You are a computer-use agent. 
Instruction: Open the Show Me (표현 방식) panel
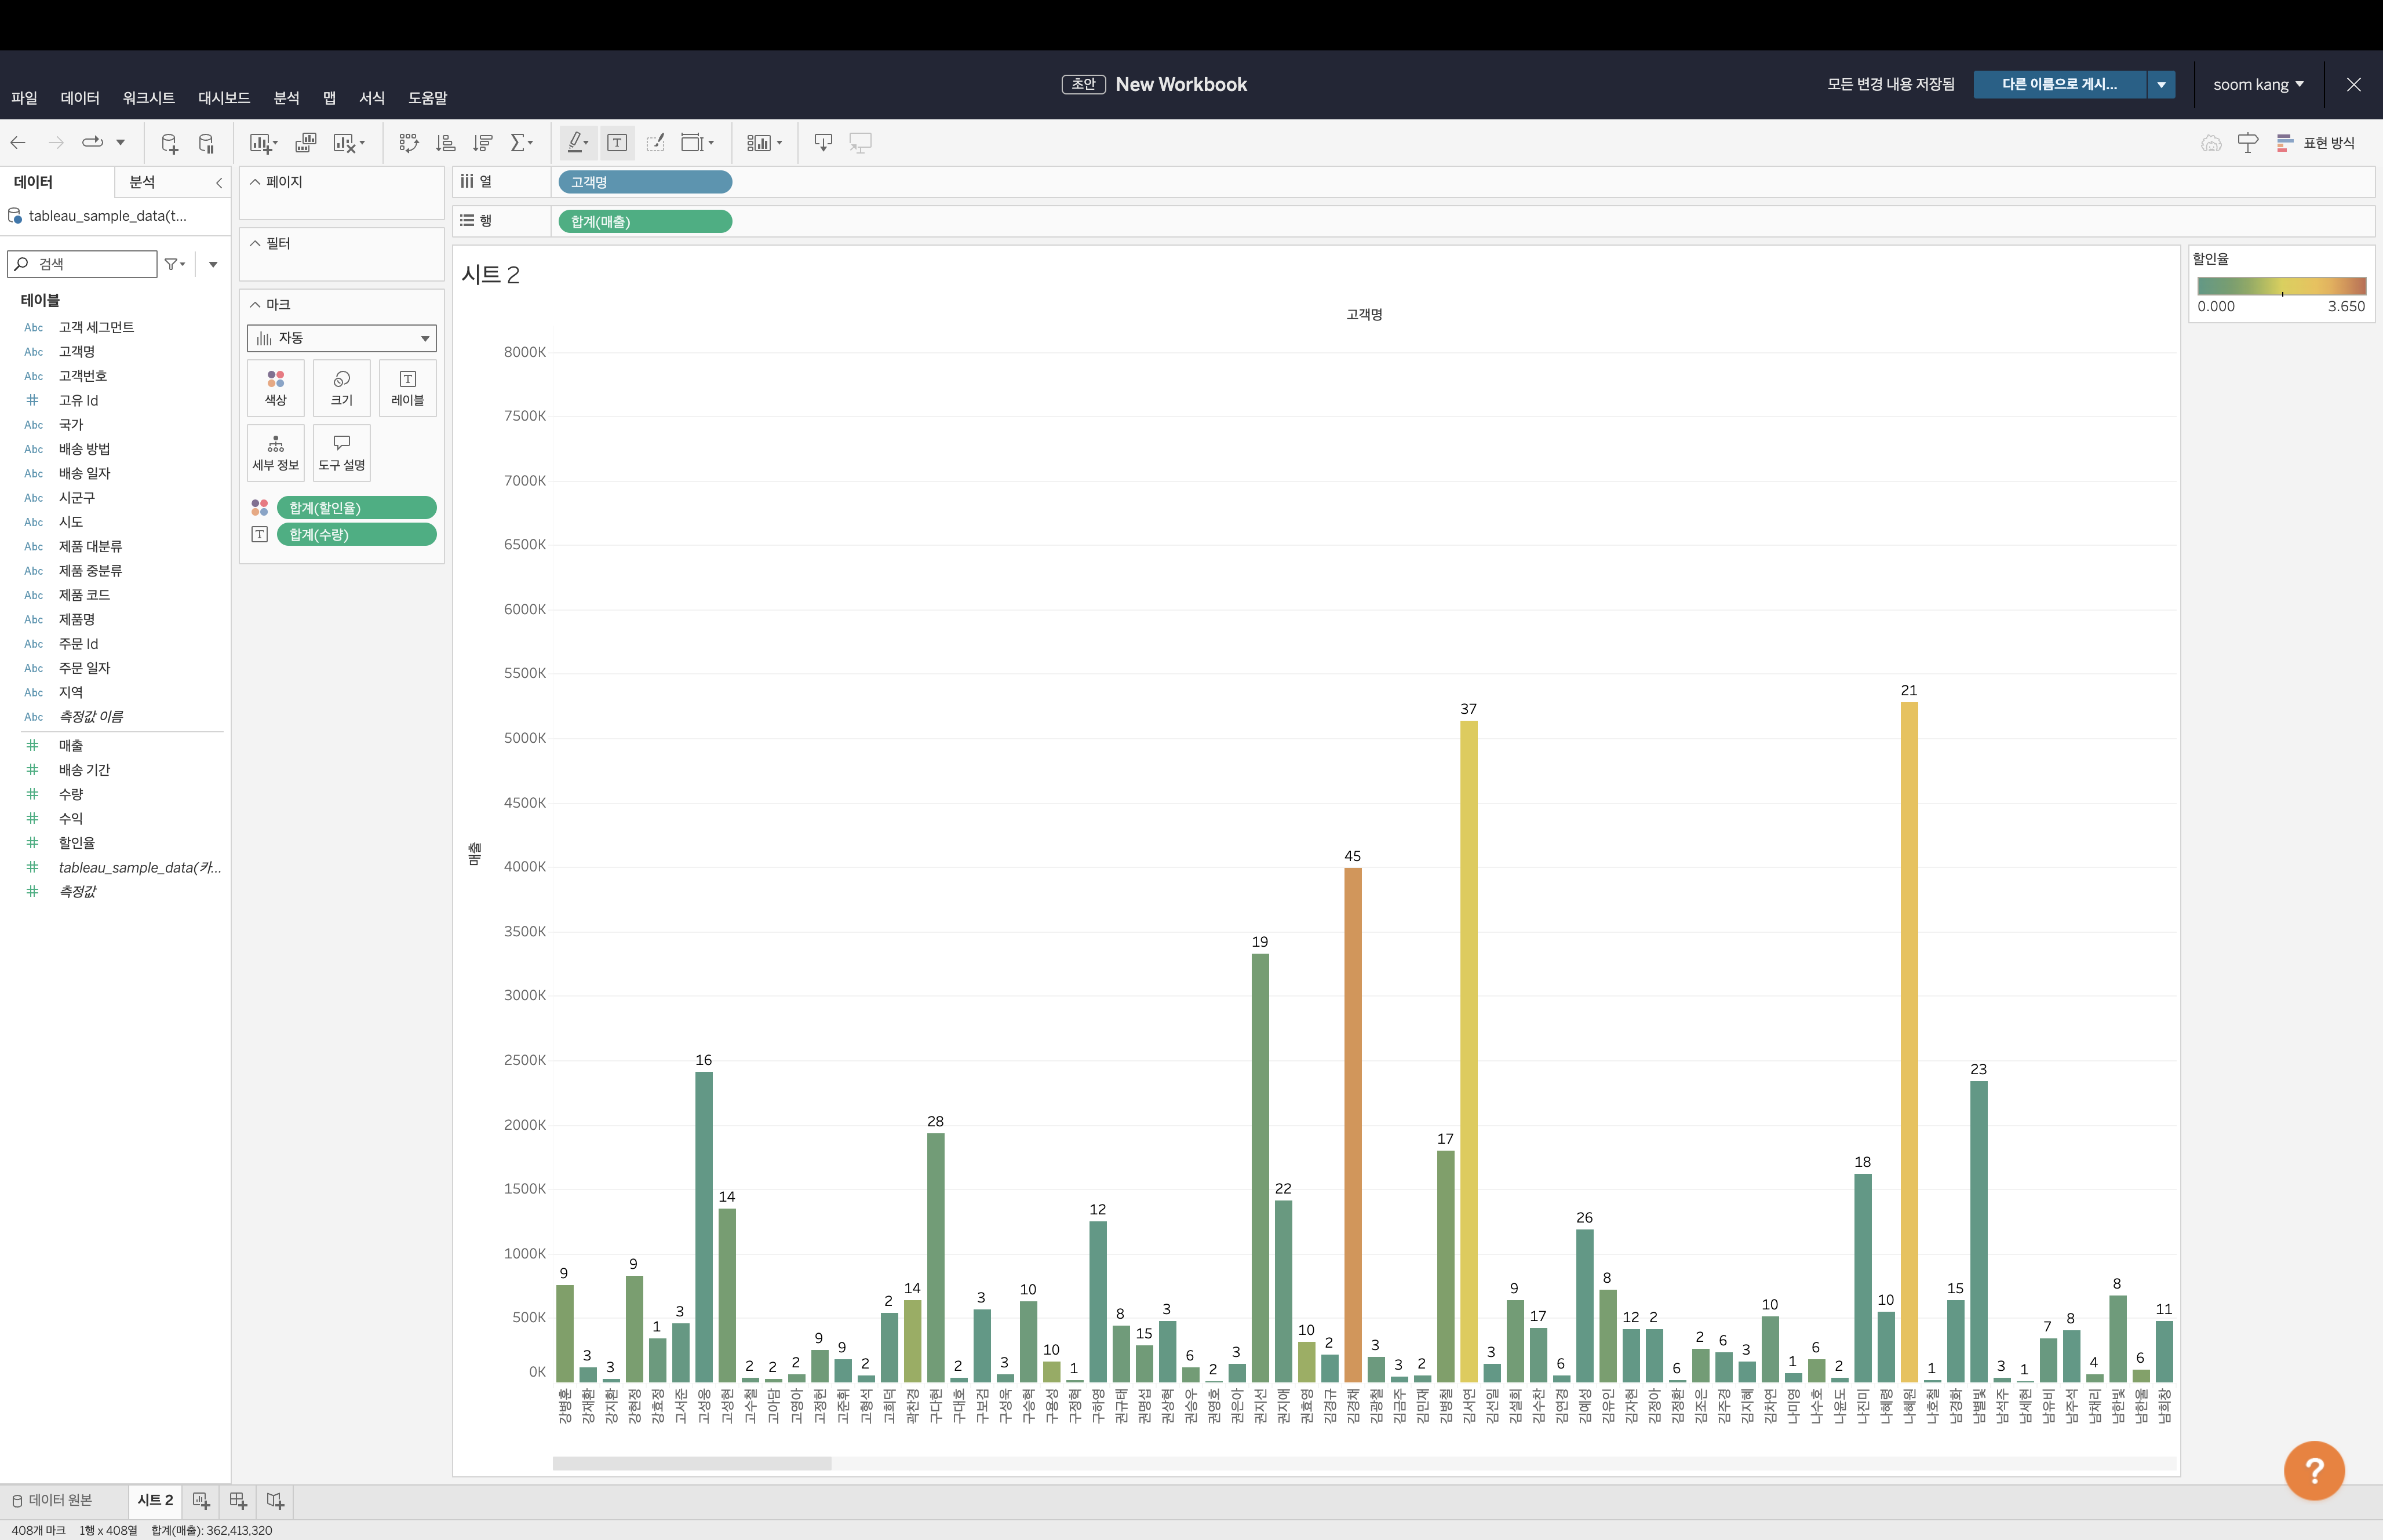[x=2316, y=143]
